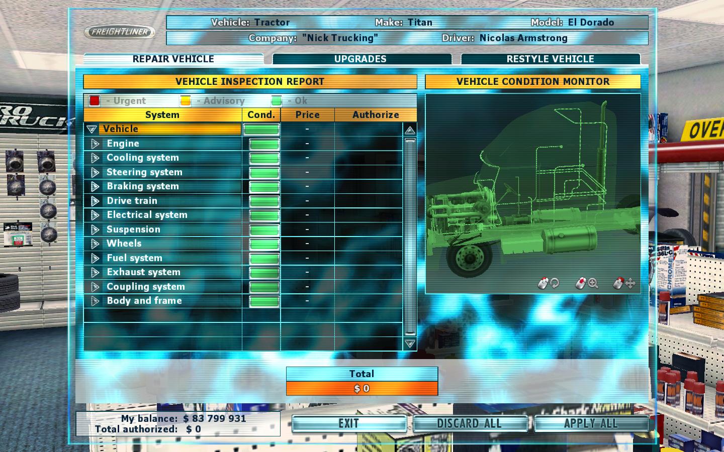Viewport: 724px width, 452px height.
Task: Click the Total amount $ 0 field
Action: pos(362,388)
